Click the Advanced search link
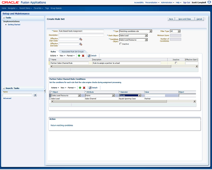212x170 pixels. [x=7, y=98]
